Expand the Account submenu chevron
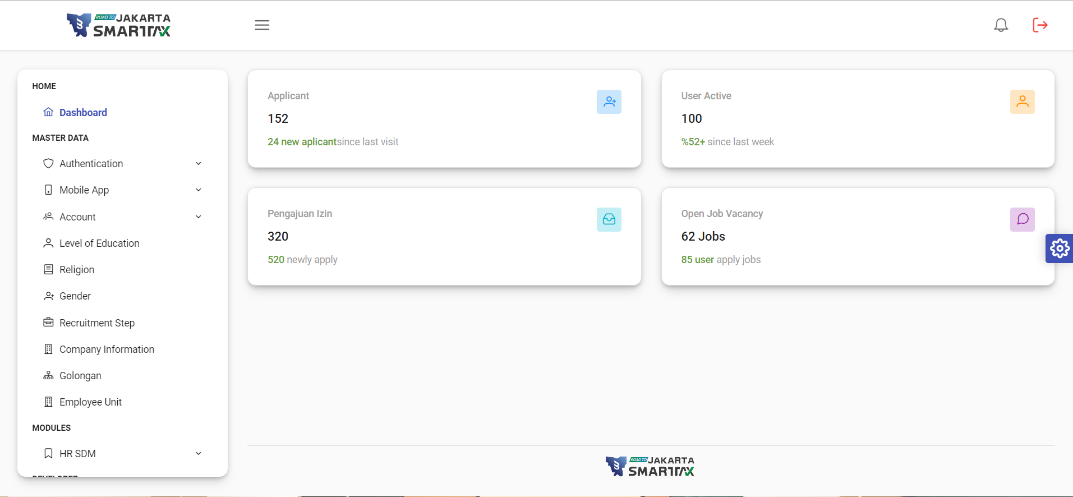The image size is (1073, 497). click(198, 217)
